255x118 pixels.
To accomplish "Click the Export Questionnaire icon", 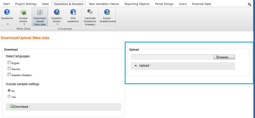I will (x=107, y=12).
